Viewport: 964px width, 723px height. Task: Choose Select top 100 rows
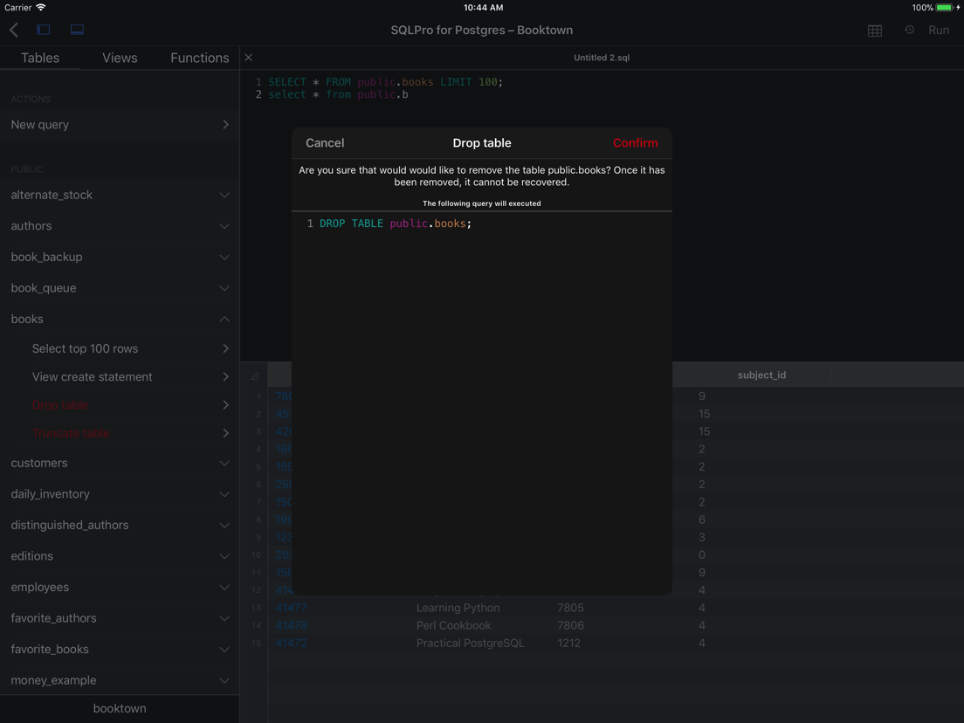tap(120, 348)
